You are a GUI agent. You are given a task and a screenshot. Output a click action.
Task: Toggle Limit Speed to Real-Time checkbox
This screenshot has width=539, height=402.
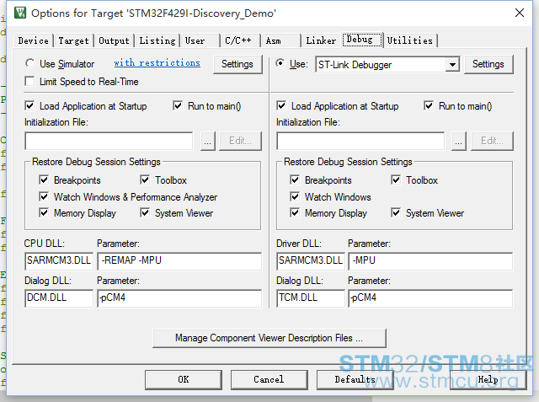pyautogui.click(x=30, y=82)
